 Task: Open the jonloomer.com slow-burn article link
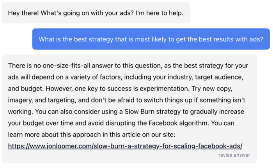point(125,146)
